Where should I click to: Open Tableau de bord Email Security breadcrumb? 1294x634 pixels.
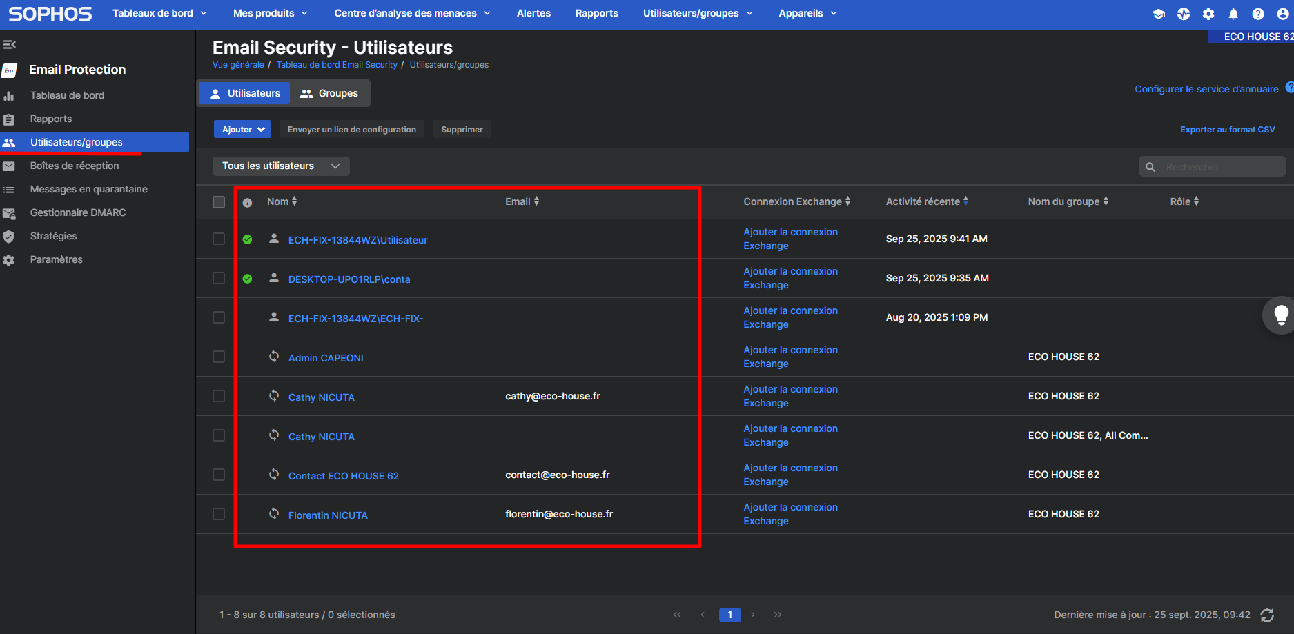click(337, 65)
